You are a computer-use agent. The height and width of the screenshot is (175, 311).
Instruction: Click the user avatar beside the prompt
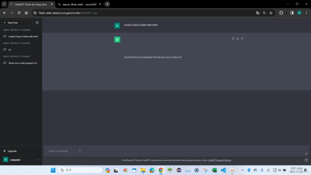click(x=117, y=25)
